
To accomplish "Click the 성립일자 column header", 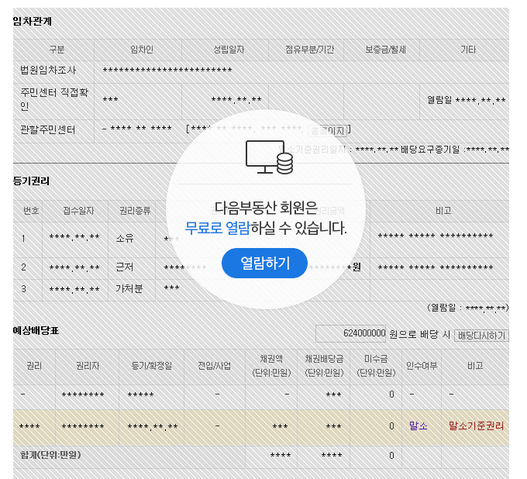I will 229,50.
